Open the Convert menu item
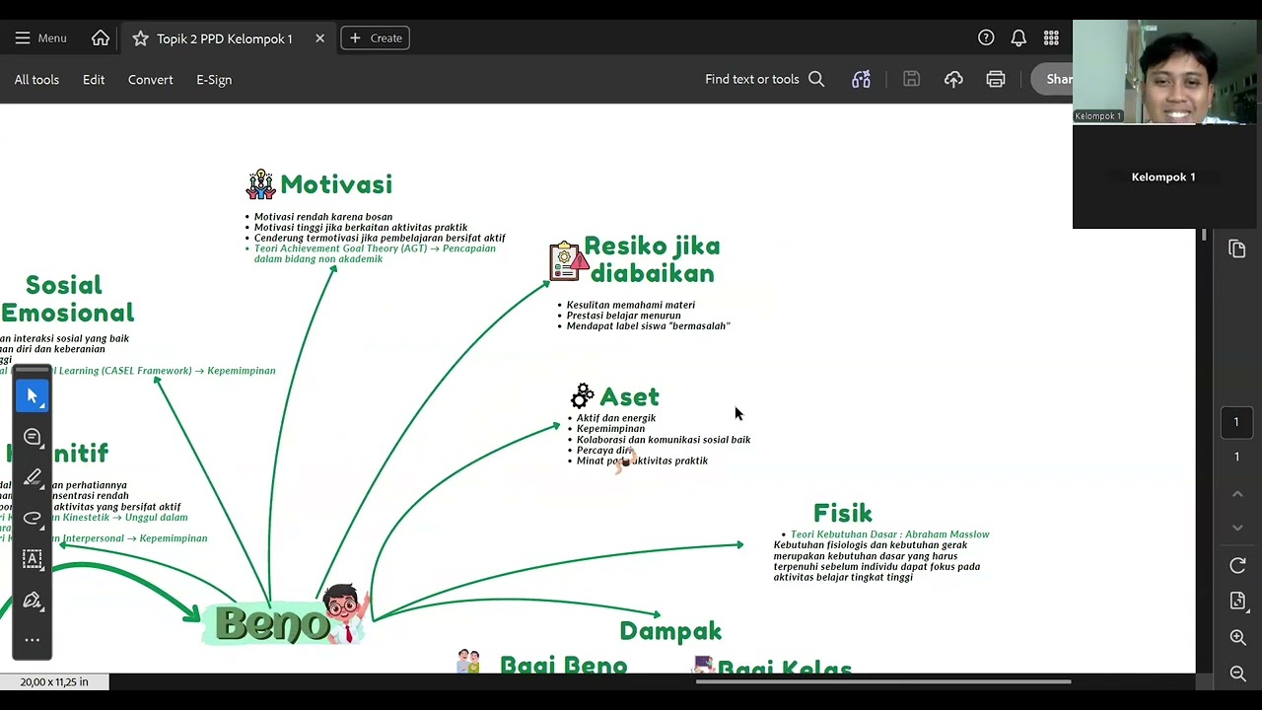 (150, 80)
